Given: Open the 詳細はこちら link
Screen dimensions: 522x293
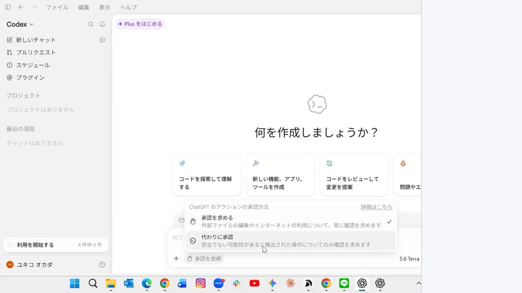Looking at the screenshot, I should [377, 207].
